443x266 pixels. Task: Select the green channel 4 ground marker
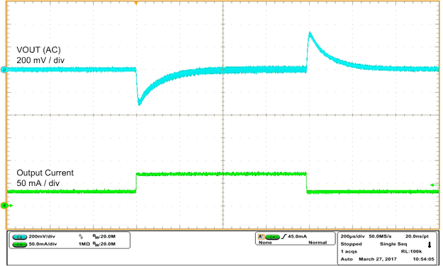(4, 206)
